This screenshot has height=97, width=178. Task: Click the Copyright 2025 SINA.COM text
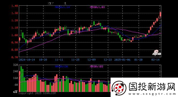tap(37, 93)
